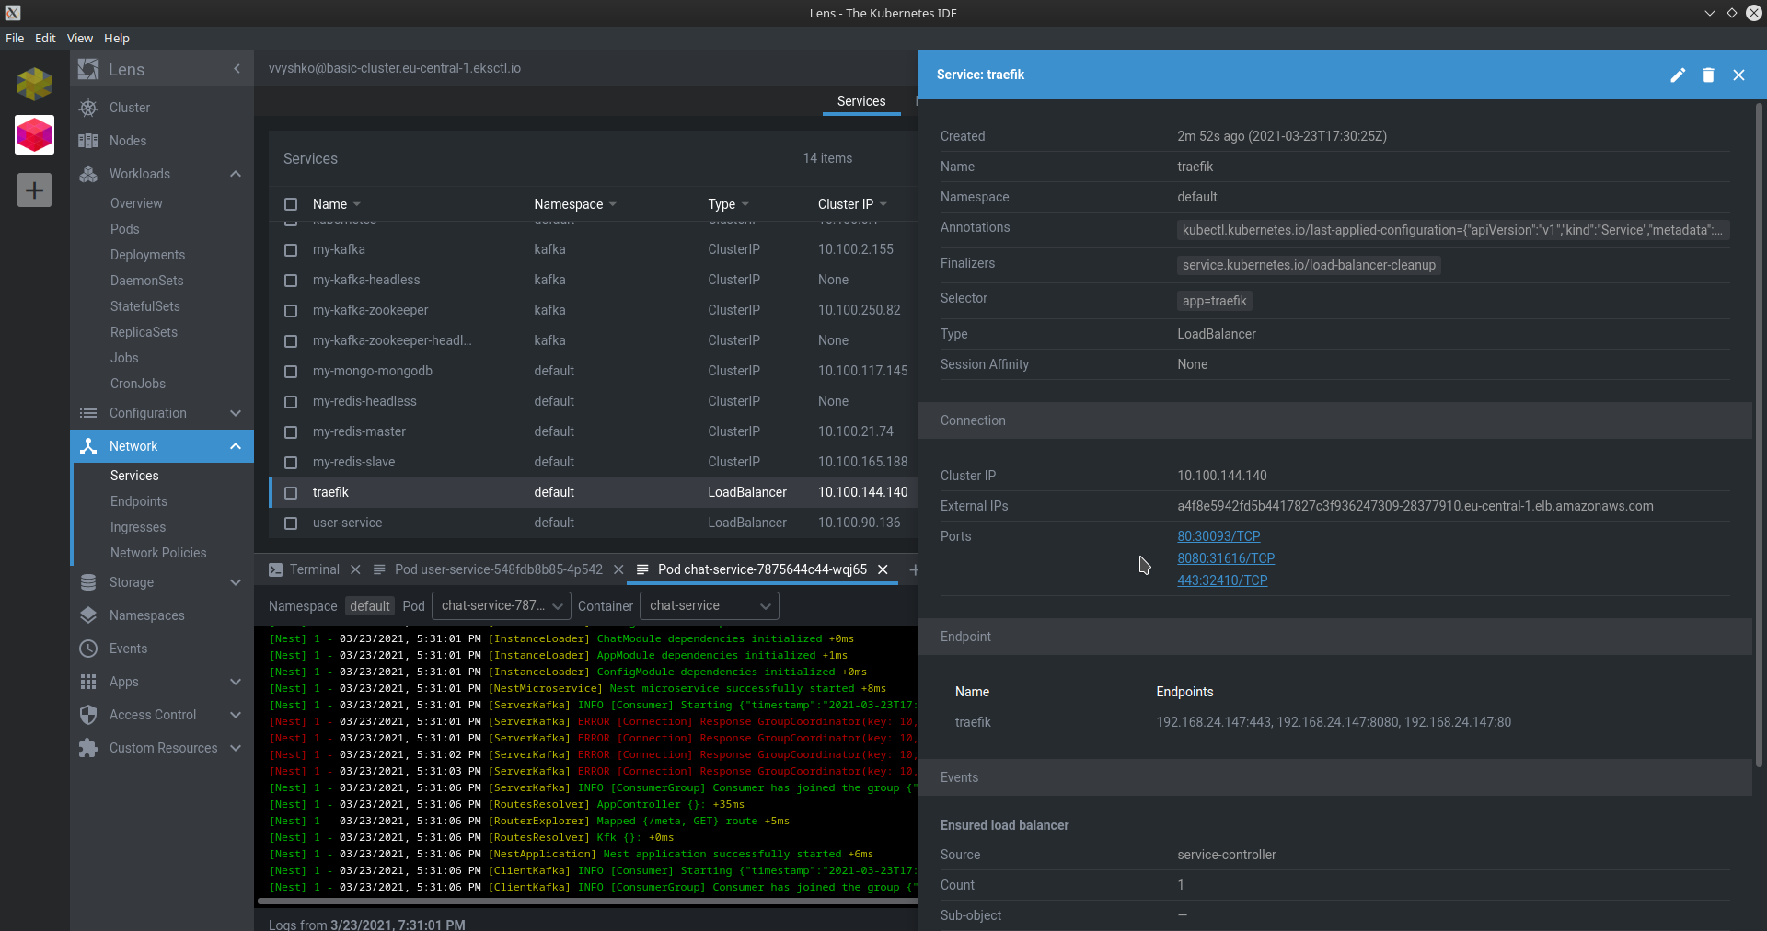Screen dimensions: 1767x931
Task: Open the Cluster helm-wheel icon
Action: [88, 108]
